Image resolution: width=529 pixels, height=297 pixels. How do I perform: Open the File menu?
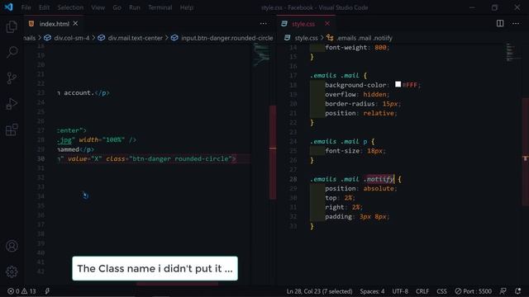click(26, 7)
